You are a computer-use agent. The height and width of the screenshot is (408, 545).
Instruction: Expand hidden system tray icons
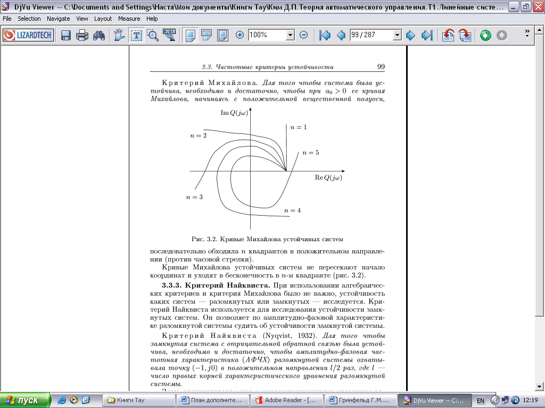pos(495,400)
